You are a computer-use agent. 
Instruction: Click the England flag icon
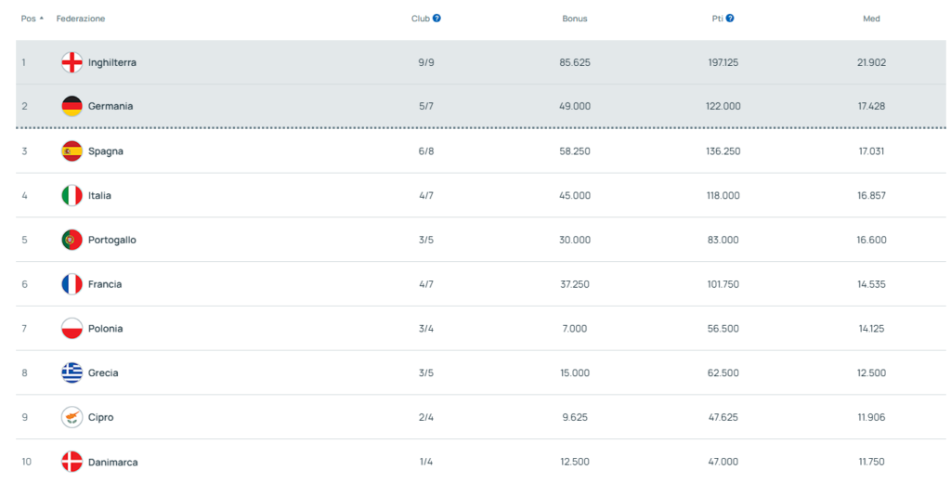click(x=72, y=62)
